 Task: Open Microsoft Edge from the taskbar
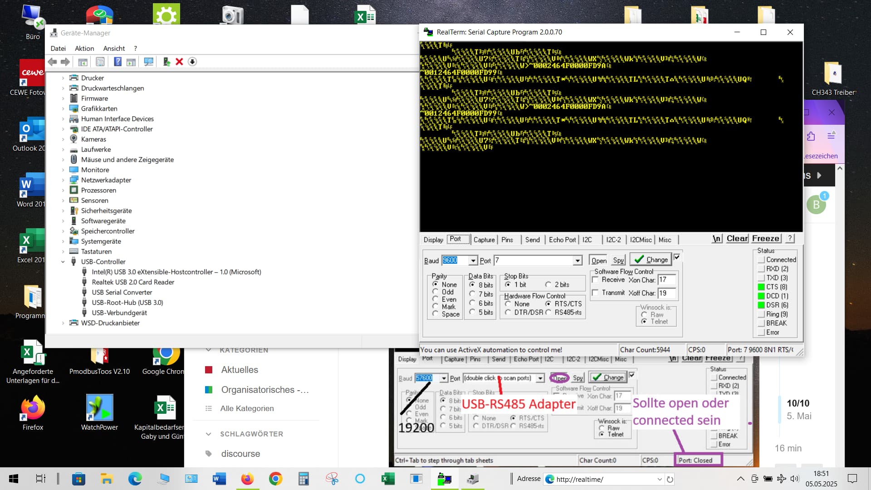pyautogui.click(x=135, y=479)
